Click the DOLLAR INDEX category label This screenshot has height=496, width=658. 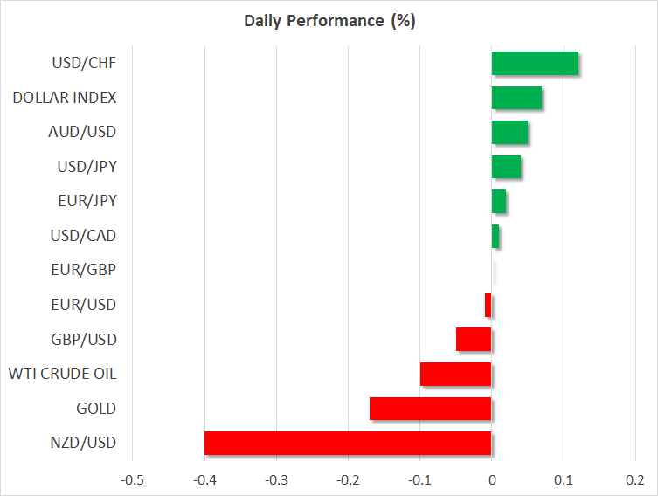tap(65, 98)
